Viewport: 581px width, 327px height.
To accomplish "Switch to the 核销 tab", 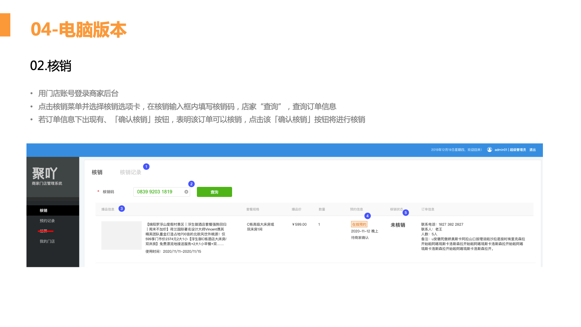I will click(97, 172).
